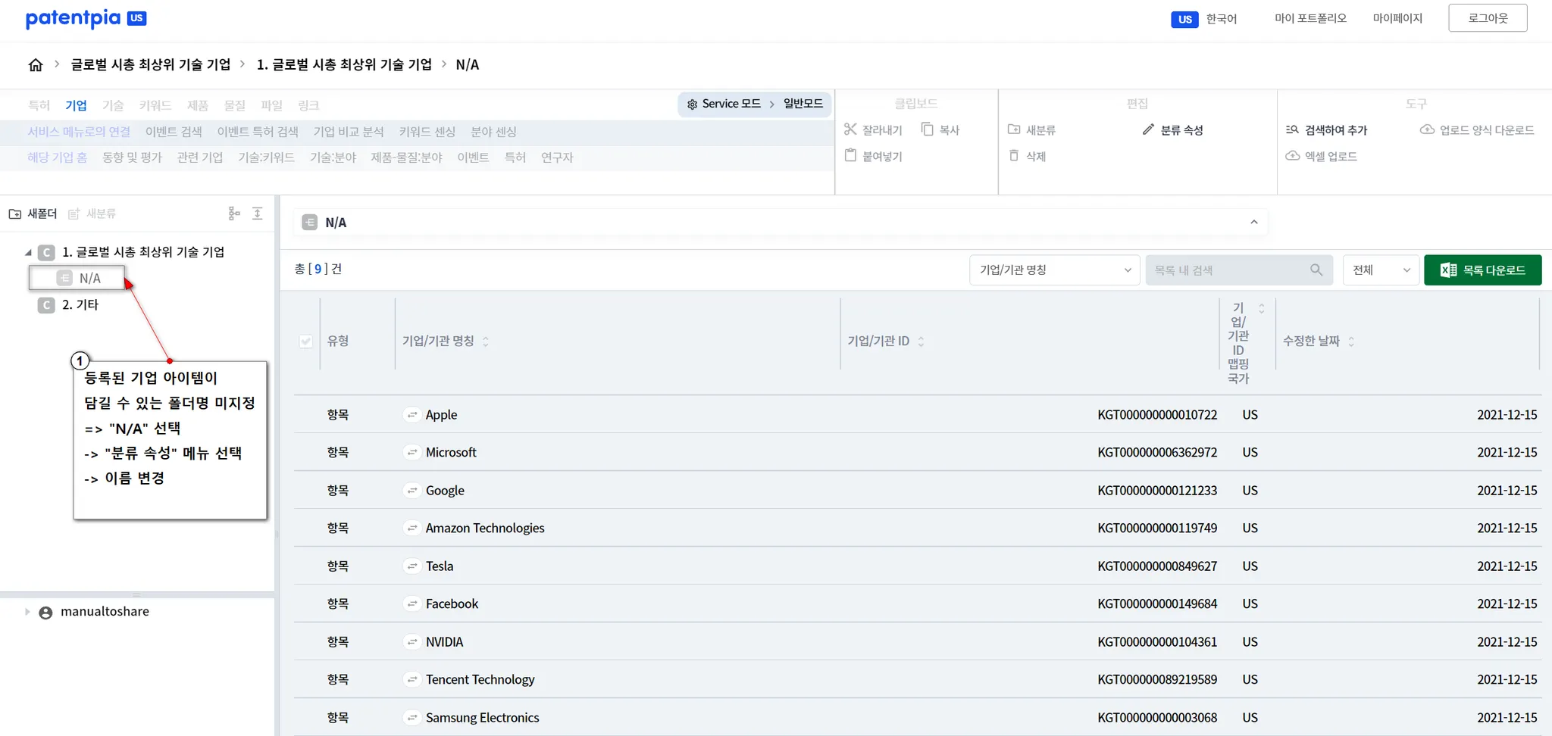The image size is (1552, 736).
Task: Open the 기업/기관 명칭 search field dropdown
Action: pyautogui.click(x=1054, y=270)
